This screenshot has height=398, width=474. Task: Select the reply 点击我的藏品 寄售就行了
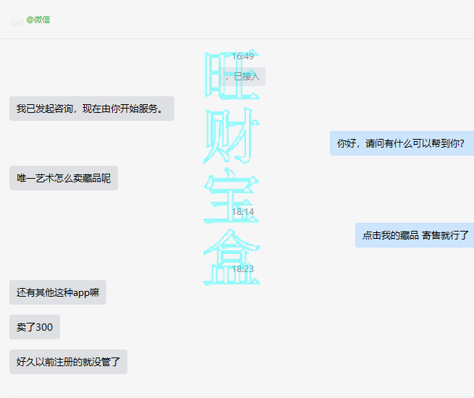[415, 235]
